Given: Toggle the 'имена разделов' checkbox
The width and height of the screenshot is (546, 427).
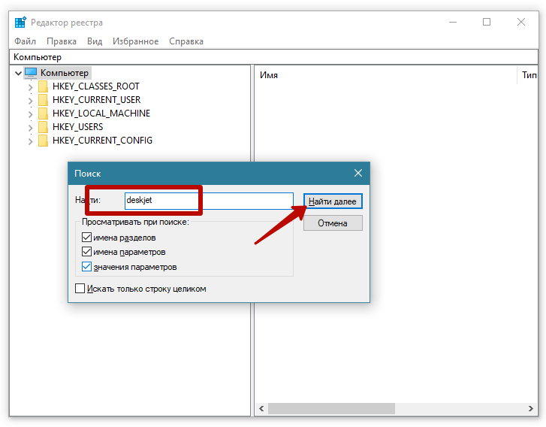Looking at the screenshot, I should (86, 238).
